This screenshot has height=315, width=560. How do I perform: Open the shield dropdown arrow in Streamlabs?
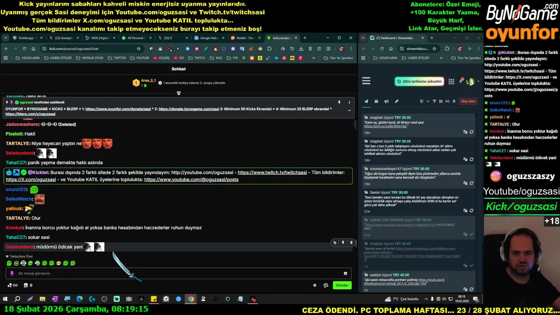pyautogui.click(x=427, y=101)
